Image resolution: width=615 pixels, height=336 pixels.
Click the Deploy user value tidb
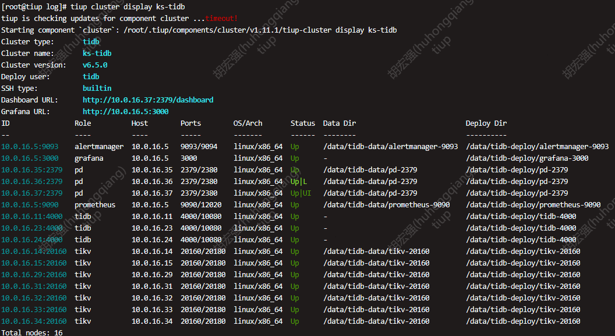91,77
